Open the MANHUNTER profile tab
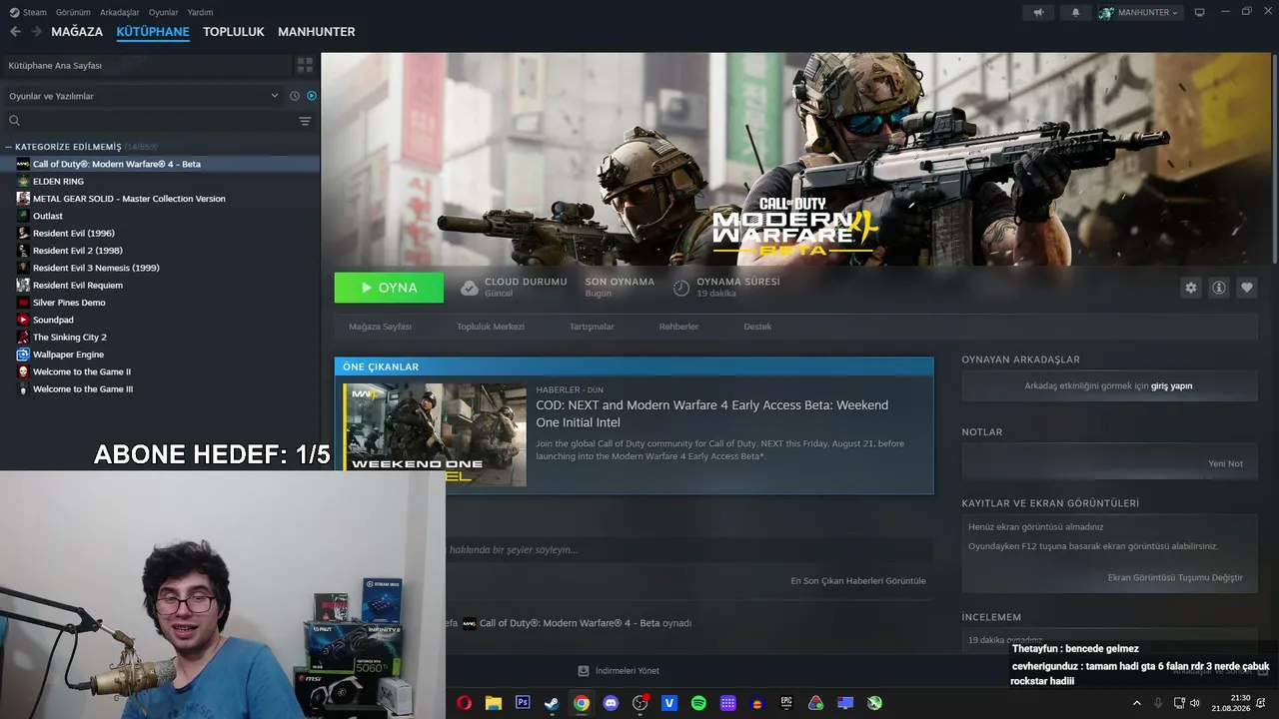Screen dimensions: 1279x719 (x=317, y=32)
